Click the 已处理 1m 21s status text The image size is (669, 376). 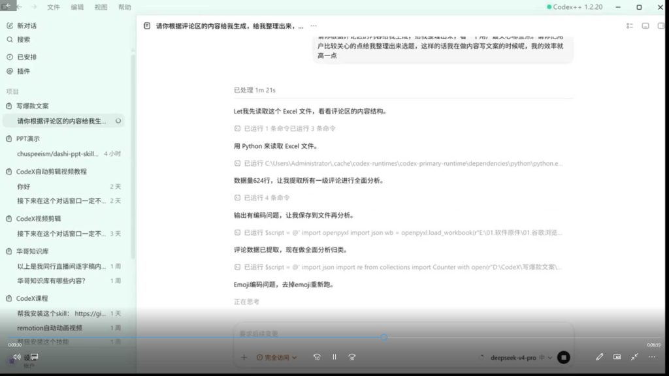coord(255,90)
